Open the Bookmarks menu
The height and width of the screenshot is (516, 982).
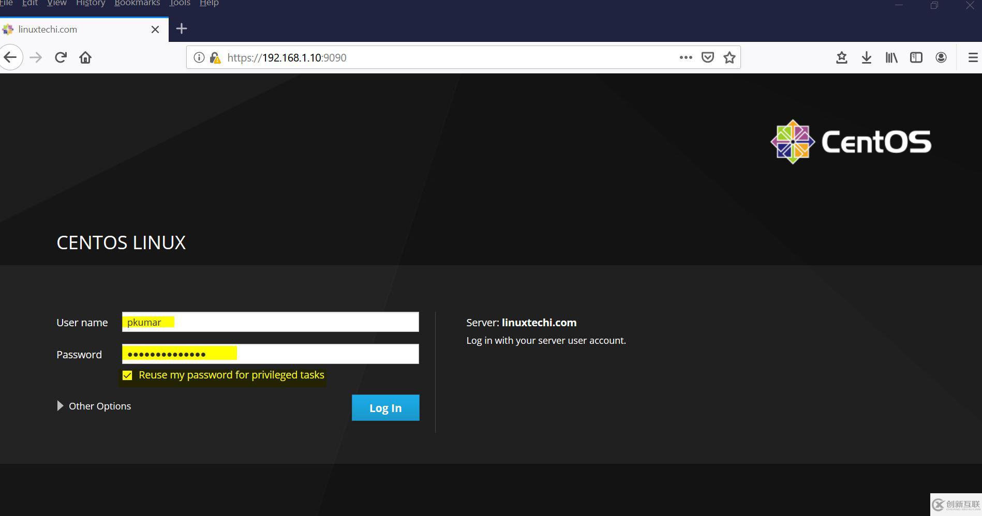click(137, 3)
